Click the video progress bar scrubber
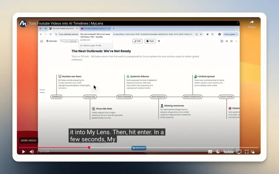 [x=89, y=147]
